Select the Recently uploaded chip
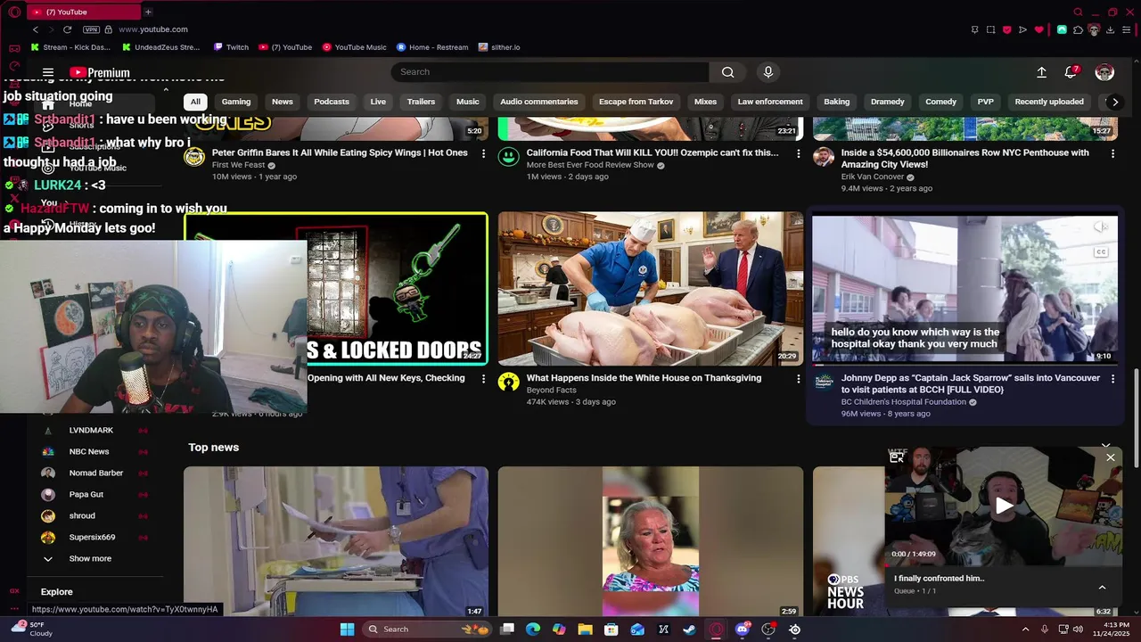Image resolution: width=1141 pixels, height=642 pixels. 1049,102
